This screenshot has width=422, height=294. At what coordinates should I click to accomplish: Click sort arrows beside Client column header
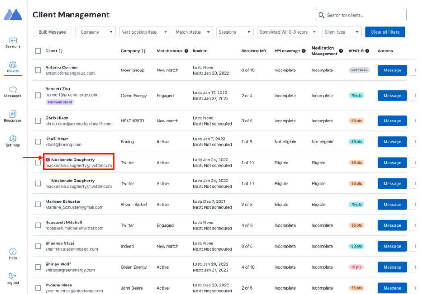(61, 51)
